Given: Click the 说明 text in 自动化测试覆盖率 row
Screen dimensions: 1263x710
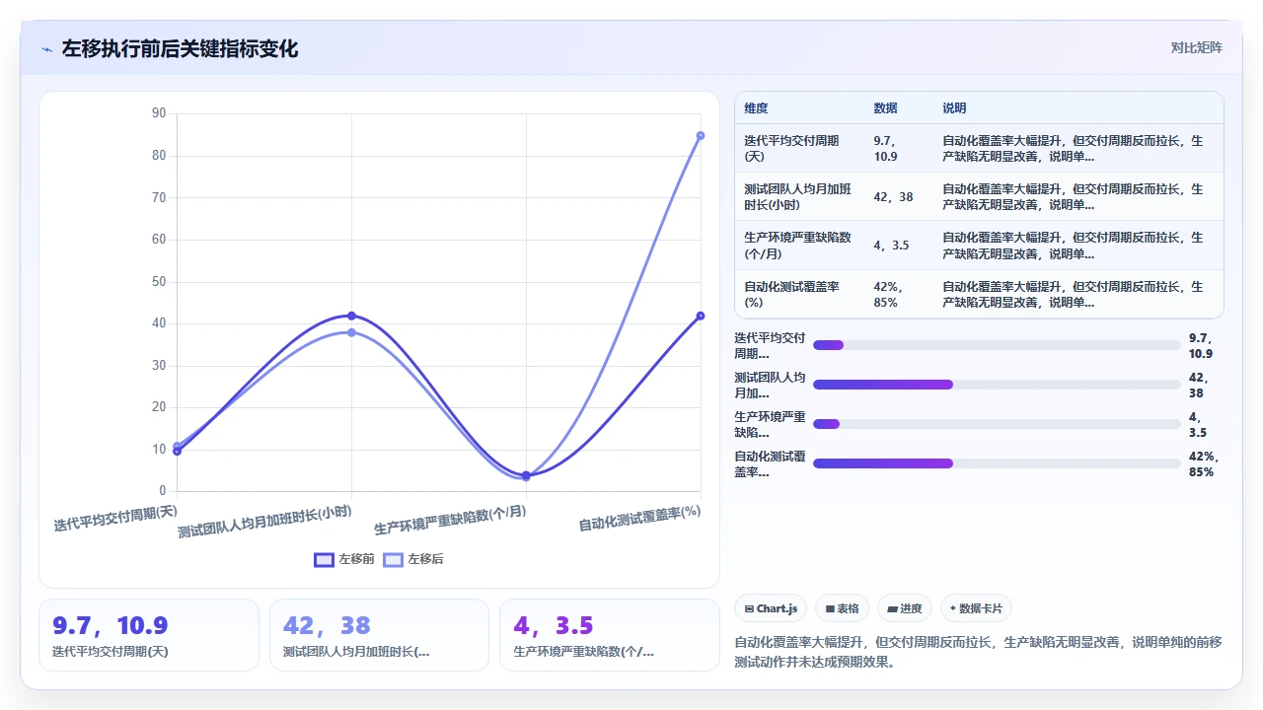Looking at the screenshot, I should (x=1073, y=294).
